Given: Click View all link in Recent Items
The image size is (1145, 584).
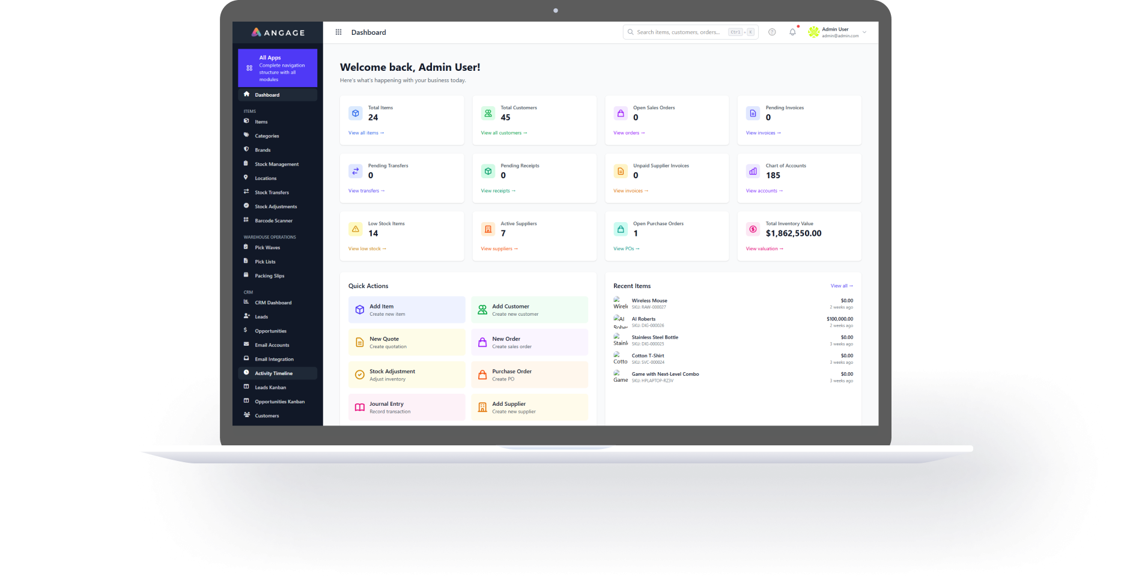Looking at the screenshot, I should [x=841, y=286].
